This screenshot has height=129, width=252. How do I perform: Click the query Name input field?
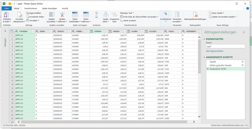[x=226, y=46]
